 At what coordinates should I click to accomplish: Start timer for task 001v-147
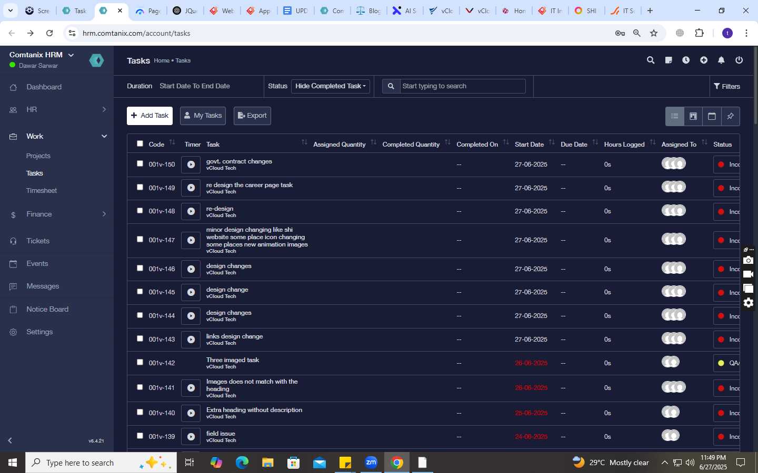point(191,240)
